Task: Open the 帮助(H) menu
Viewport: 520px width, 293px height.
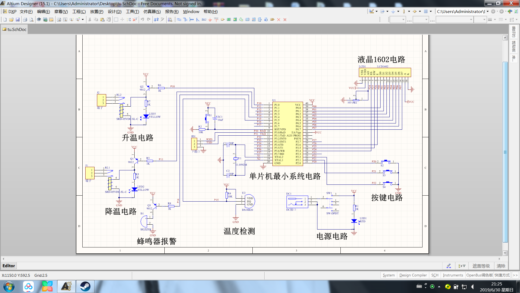Action: [x=210, y=11]
